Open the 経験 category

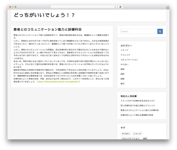pos(122,79)
